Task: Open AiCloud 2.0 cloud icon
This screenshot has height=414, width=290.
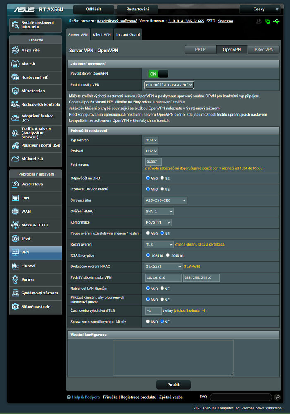Action: [x=15, y=159]
